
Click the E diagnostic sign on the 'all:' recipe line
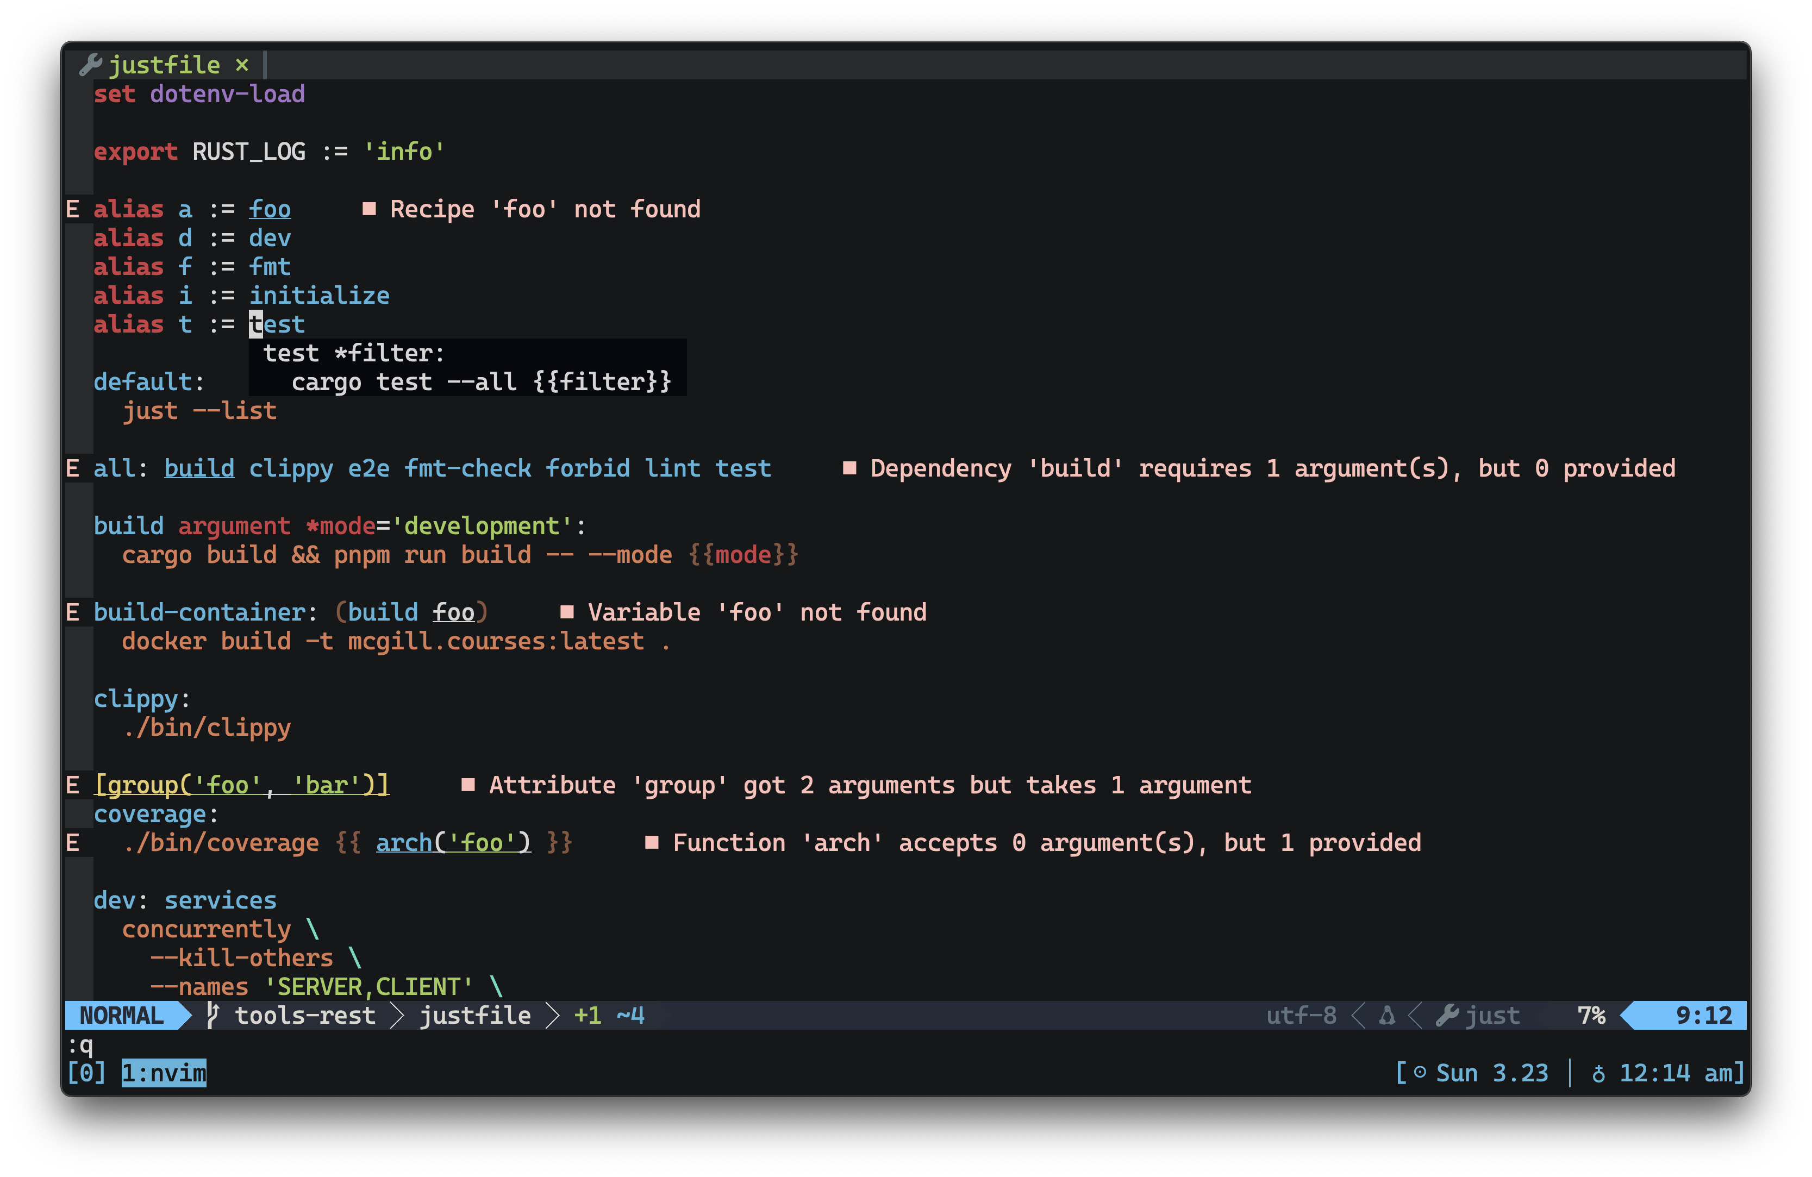(x=74, y=468)
